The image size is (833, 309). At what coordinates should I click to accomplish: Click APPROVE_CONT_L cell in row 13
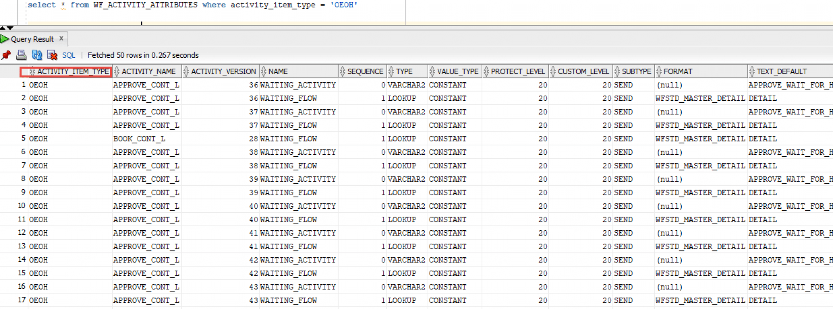coord(147,246)
